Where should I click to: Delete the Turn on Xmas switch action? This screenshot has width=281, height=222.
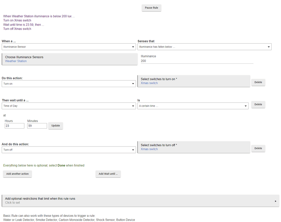[258, 82]
